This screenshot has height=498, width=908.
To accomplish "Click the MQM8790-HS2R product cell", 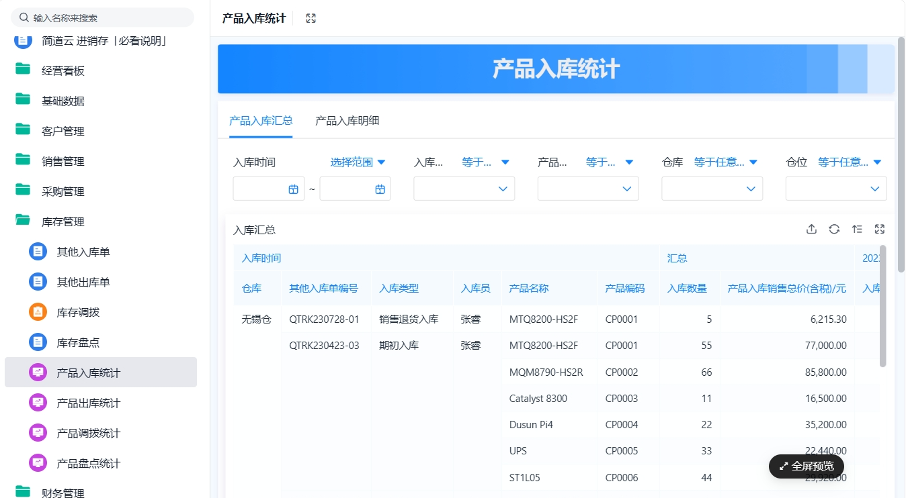I will tap(546, 372).
